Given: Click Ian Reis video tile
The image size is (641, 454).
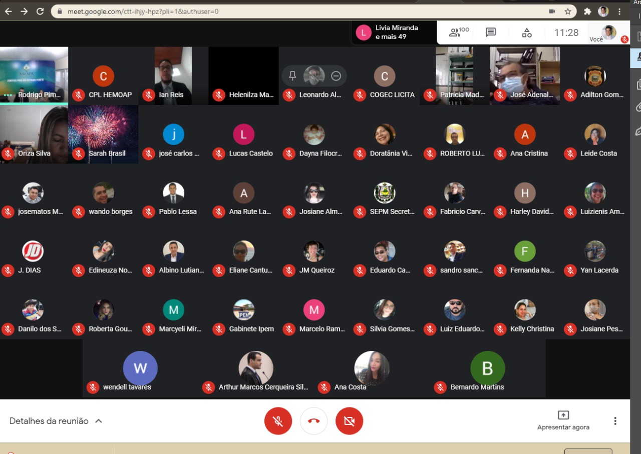Looking at the screenshot, I should [173, 75].
